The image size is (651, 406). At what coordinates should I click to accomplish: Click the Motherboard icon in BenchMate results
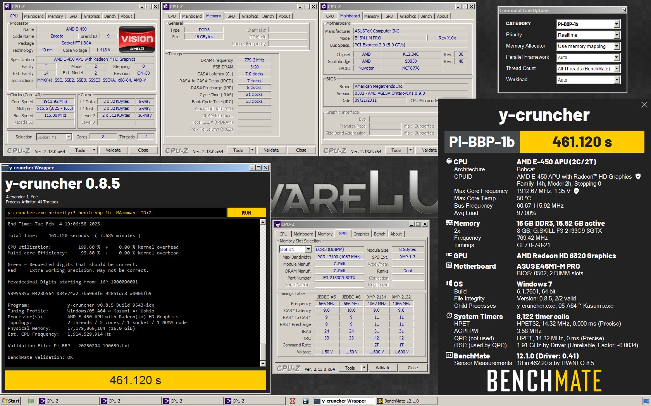point(449,266)
